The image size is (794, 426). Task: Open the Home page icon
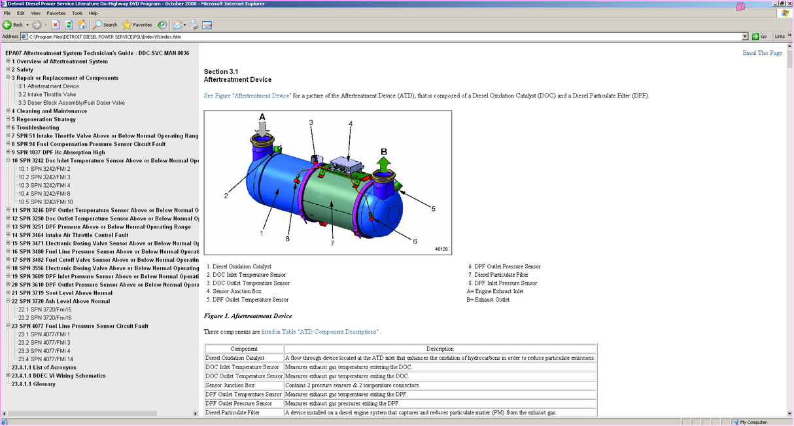(81, 25)
